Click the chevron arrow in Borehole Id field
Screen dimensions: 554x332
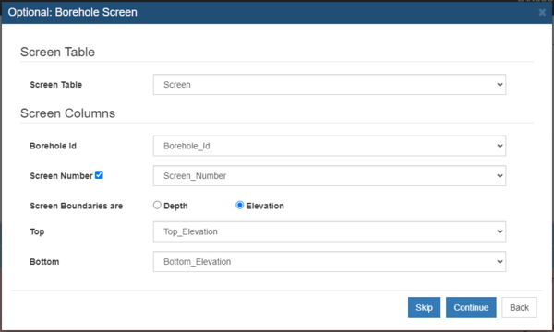click(500, 146)
